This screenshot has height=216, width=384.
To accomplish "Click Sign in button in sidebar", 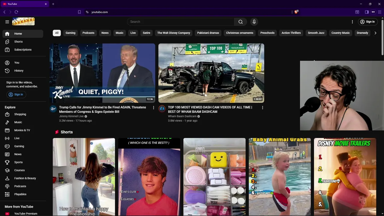I will tap(16, 94).
